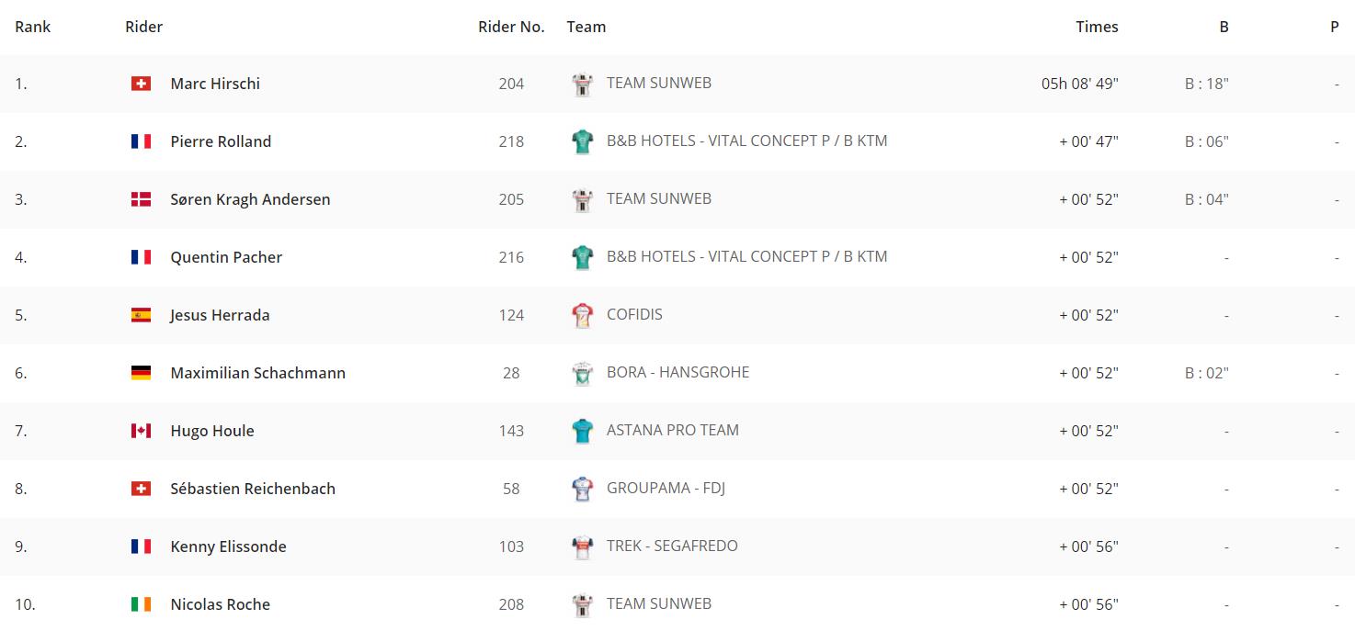Click the Canadian flag next to Hugo Houle
Viewport: 1355px width, 642px height.
point(141,431)
